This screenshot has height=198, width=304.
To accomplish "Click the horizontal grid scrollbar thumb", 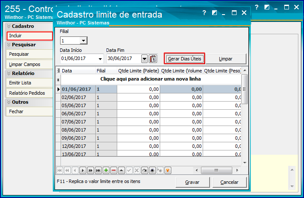I will [x=216, y=170].
